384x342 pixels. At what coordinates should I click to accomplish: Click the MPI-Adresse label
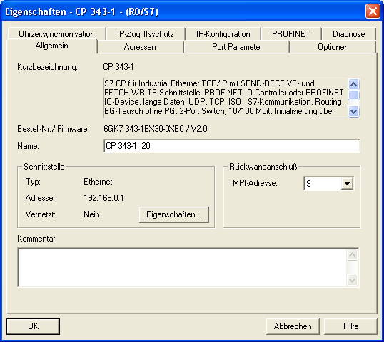click(x=255, y=183)
